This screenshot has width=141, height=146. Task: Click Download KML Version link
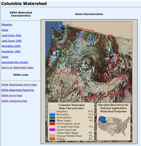coord(15,62)
